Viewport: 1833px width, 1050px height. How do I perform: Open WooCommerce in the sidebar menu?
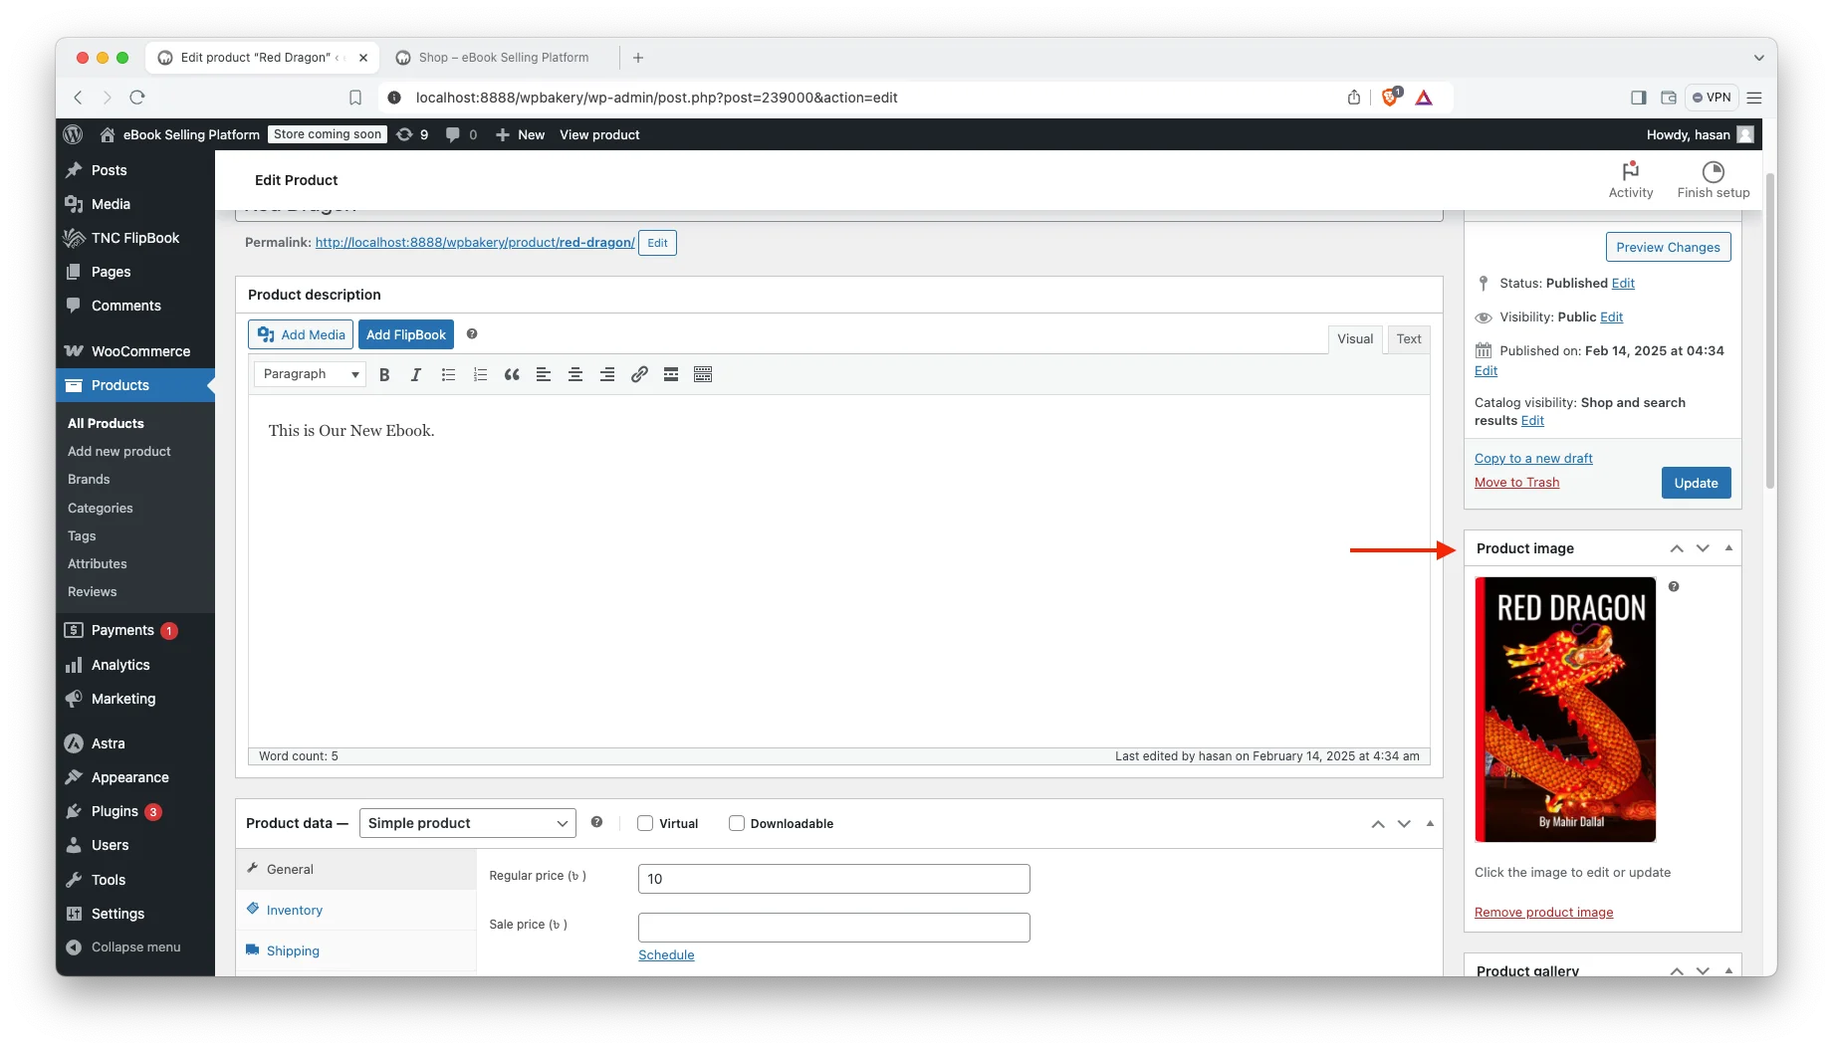pos(140,351)
